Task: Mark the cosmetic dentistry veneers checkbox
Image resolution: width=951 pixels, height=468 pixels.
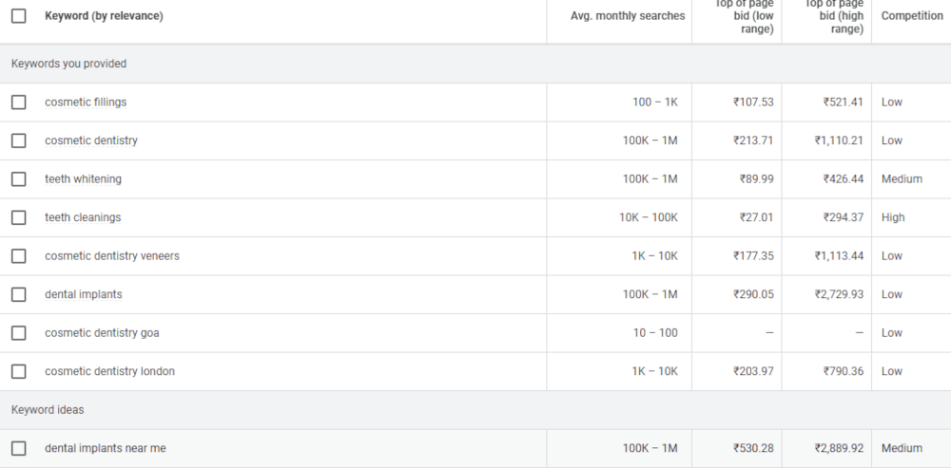Action: coord(18,256)
